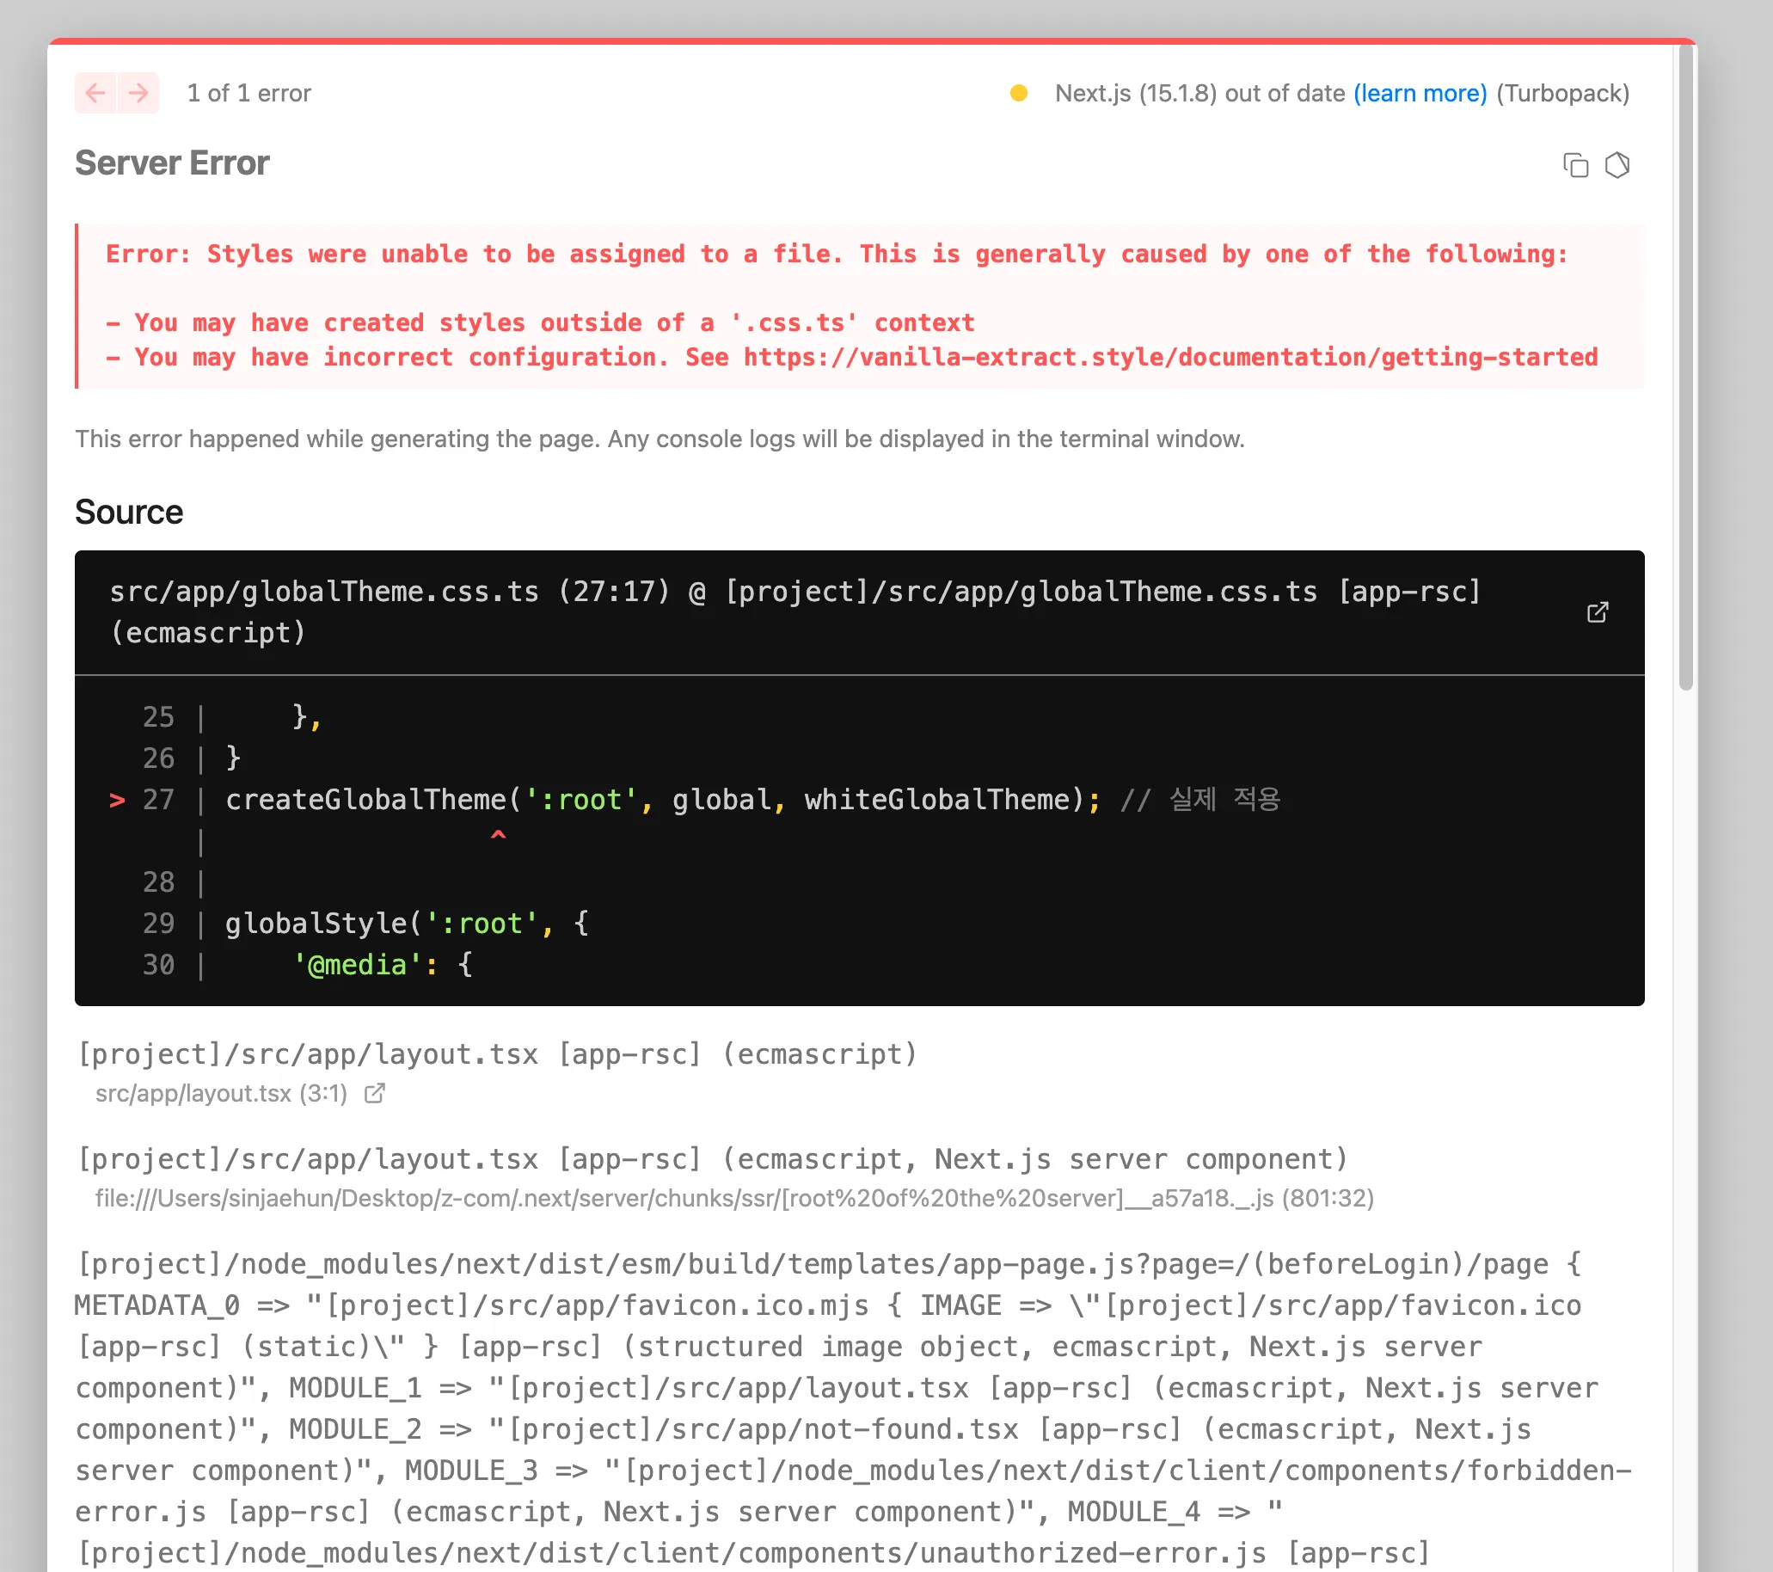
Task: Click the src/app/layout.tsx (3:1) link
Action: click(221, 1093)
